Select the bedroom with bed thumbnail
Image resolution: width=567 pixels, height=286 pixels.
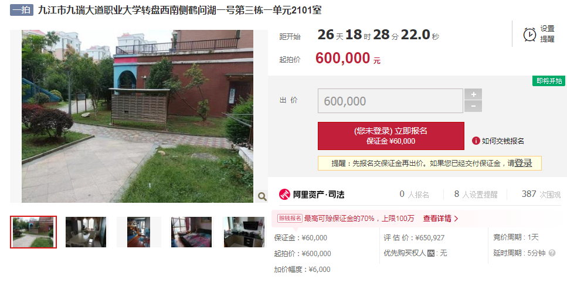(x=191, y=232)
